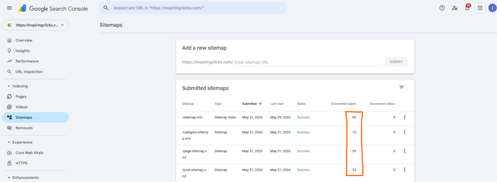Viewport: 497px width, 182px height.
Task: Go to Overview in sidebar
Action: point(24,40)
